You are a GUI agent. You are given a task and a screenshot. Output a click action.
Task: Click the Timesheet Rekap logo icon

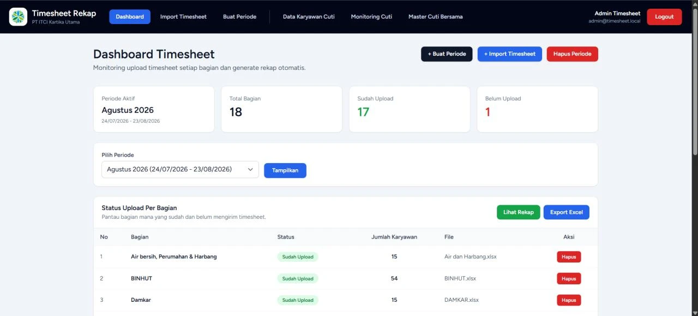(18, 16)
